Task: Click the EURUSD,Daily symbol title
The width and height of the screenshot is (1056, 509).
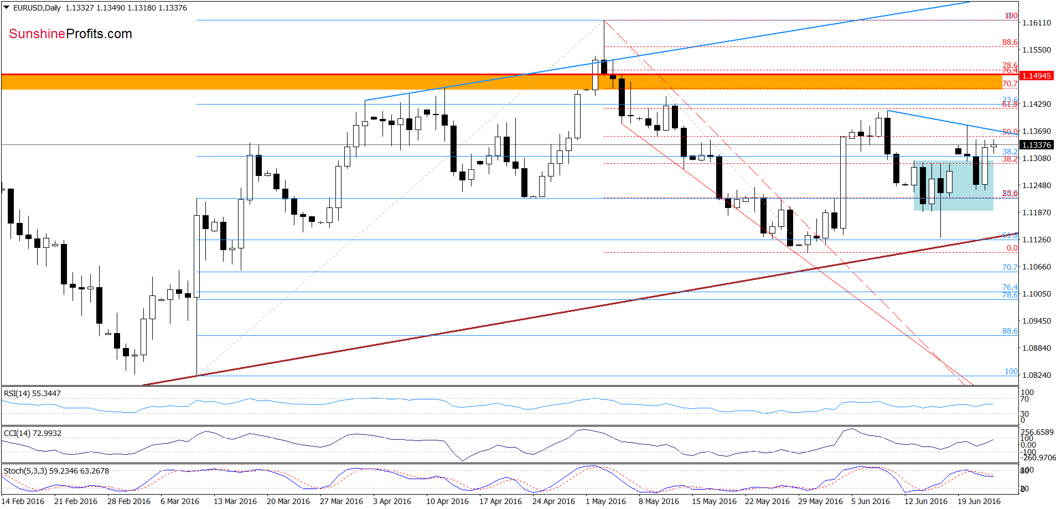Action: (x=37, y=8)
